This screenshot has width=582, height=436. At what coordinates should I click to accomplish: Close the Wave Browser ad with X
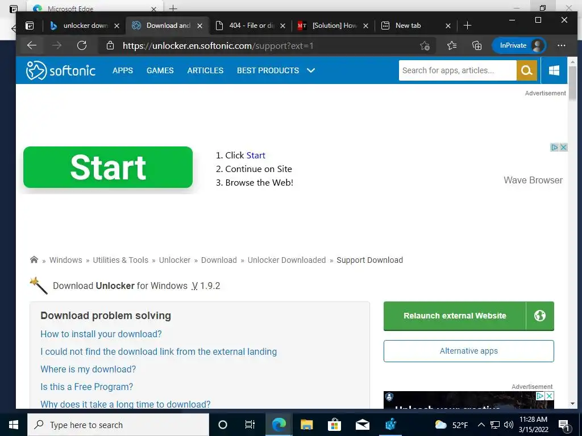(563, 147)
